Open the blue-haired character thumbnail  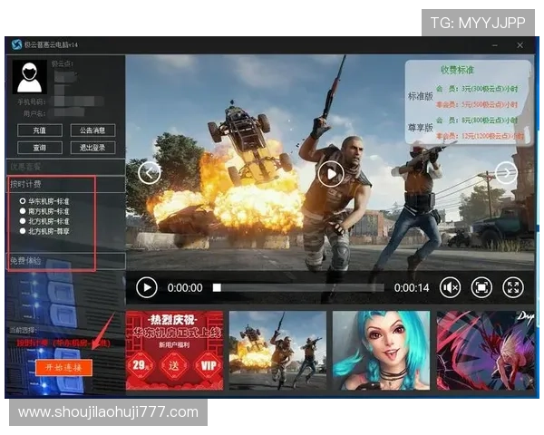[x=381, y=350]
